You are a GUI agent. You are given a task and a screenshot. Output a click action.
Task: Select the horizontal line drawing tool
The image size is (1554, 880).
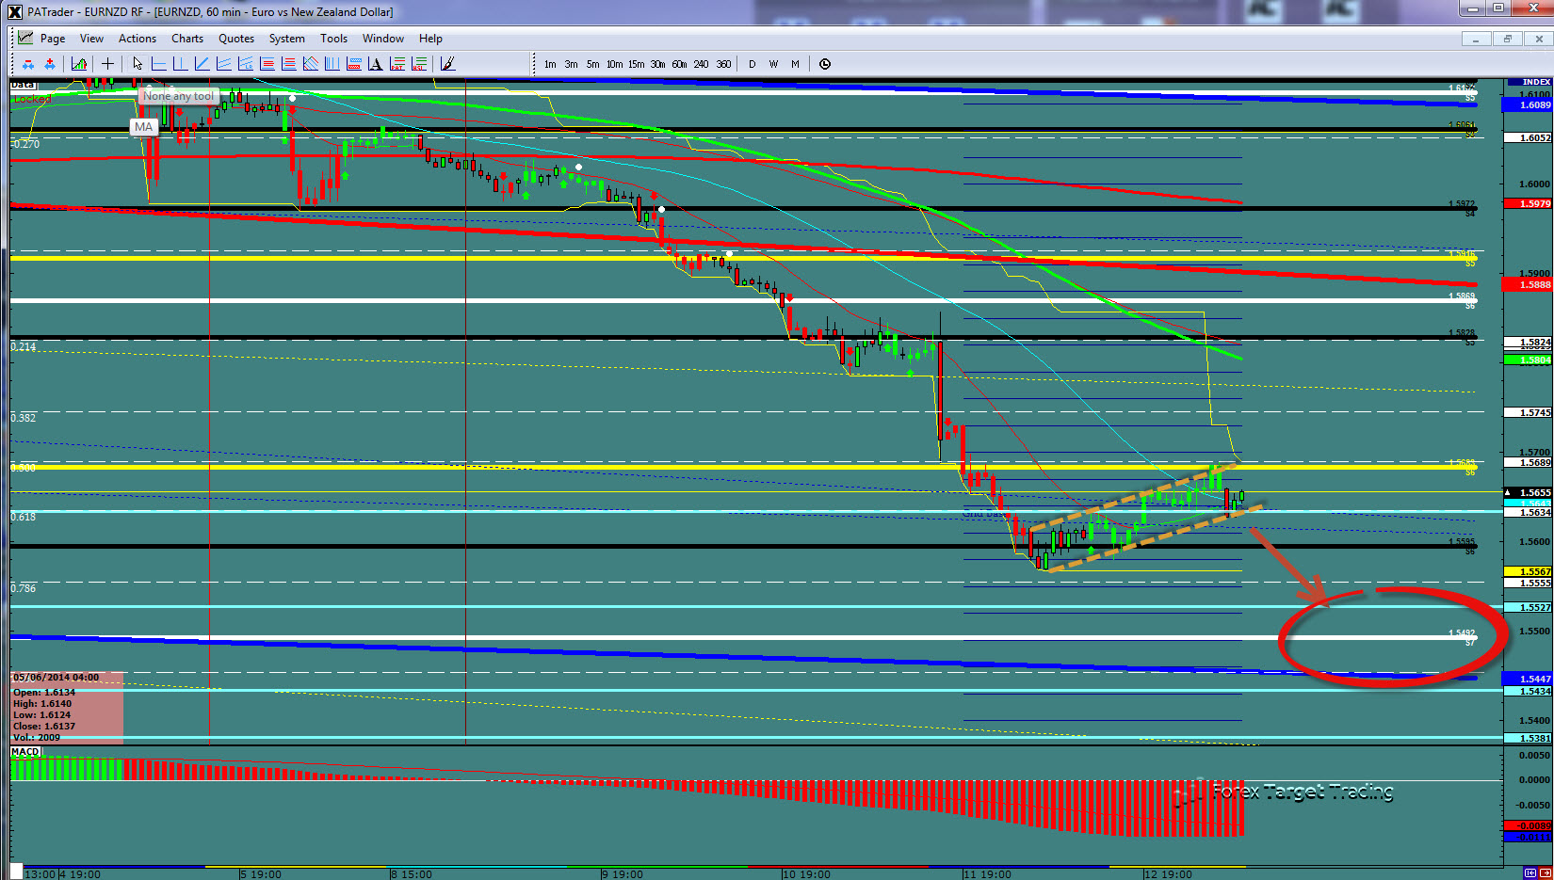click(158, 64)
